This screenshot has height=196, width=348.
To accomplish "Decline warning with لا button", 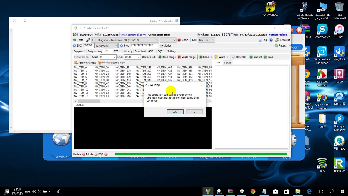I will [x=194, y=112].
